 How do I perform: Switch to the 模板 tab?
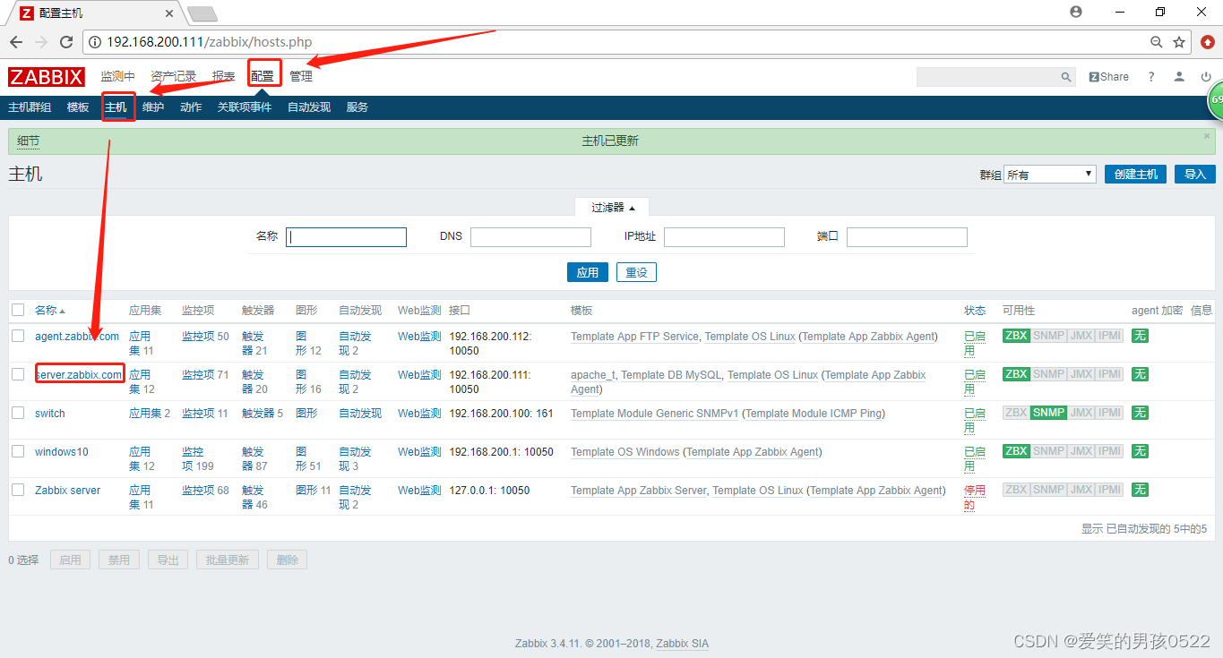coord(77,107)
